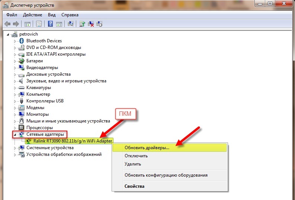
Task: Choose Свойства in context menu
Action: (x=170, y=186)
